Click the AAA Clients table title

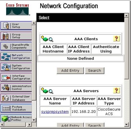tap(86, 39)
